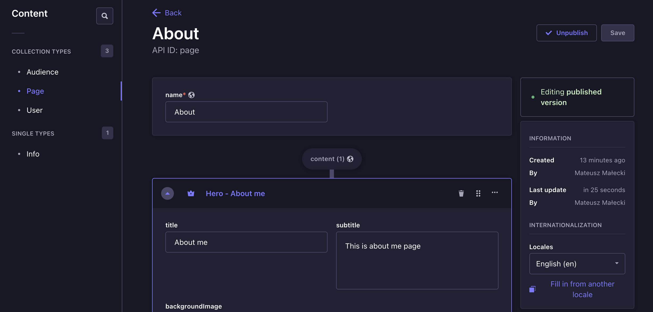This screenshot has width=653, height=312.
Task: Open the three-dots more options menu
Action: tap(495, 193)
